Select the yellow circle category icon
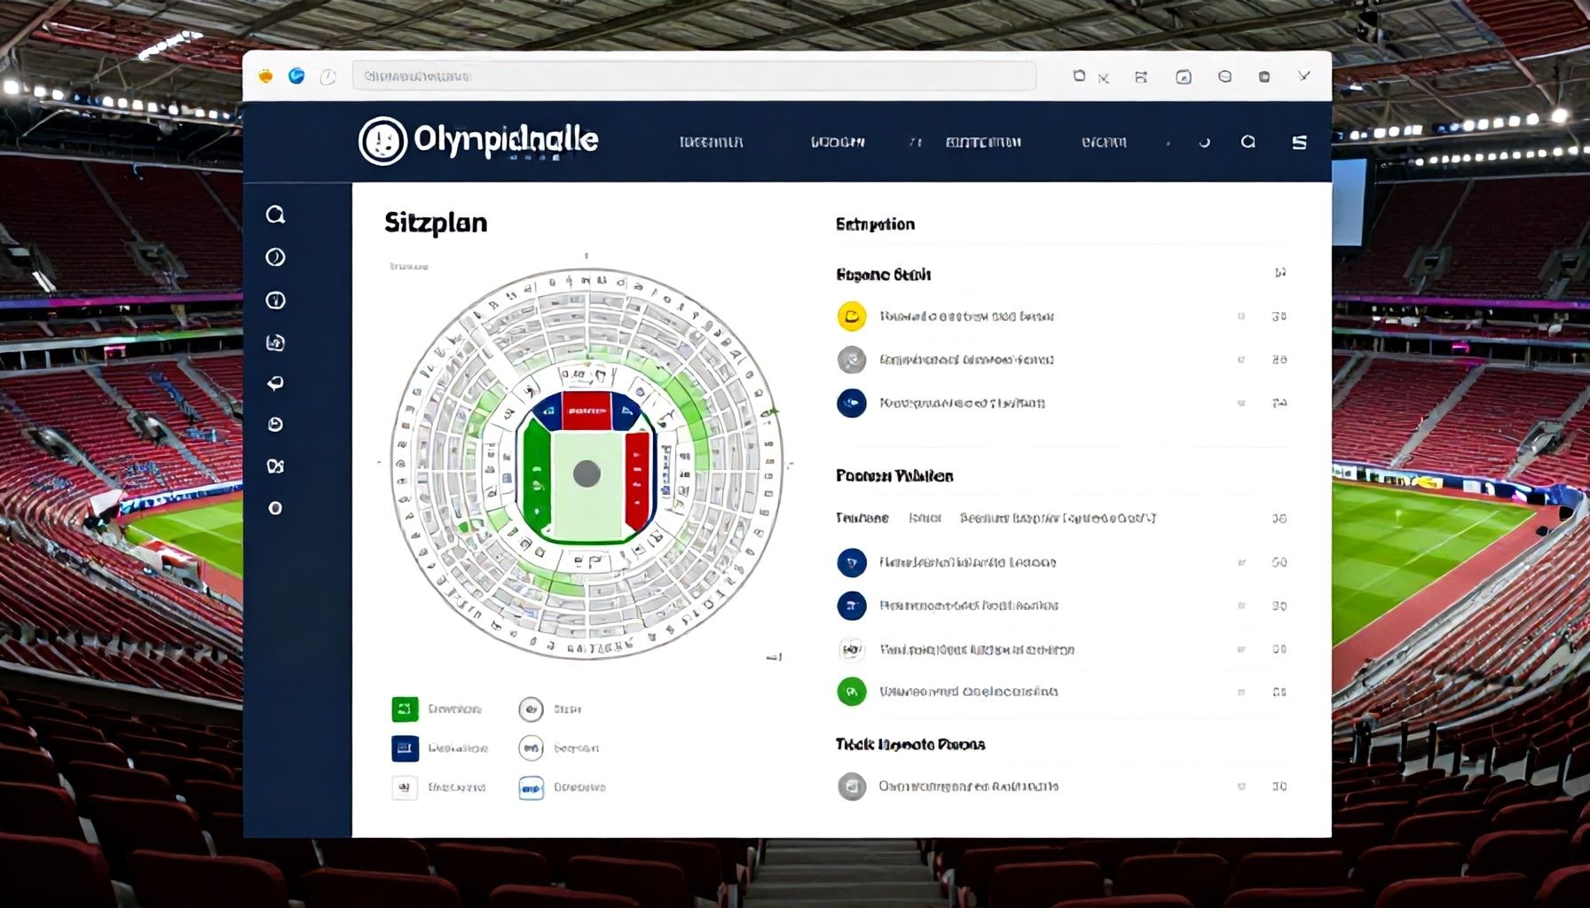The image size is (1590, 908). (x=851, y=317)
